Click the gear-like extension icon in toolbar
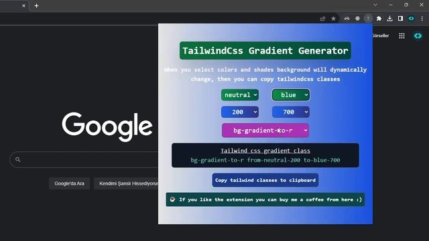 click(357, 19)
